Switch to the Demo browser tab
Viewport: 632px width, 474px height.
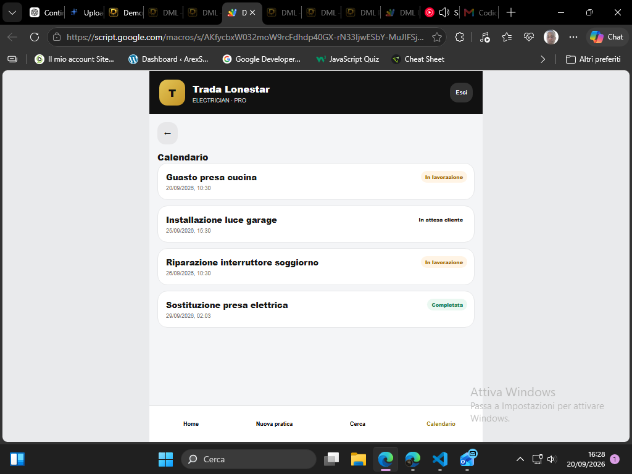125,13
